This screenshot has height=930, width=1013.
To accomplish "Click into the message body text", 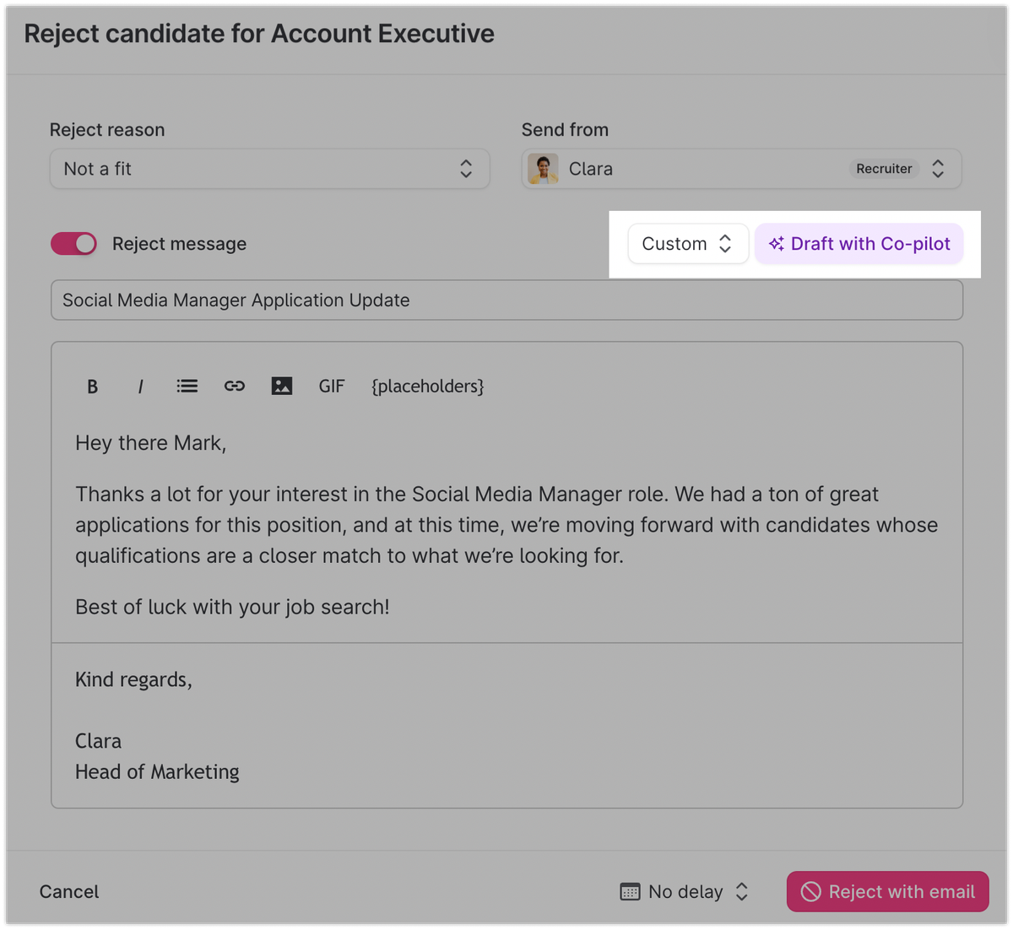I will click(506, 525).
